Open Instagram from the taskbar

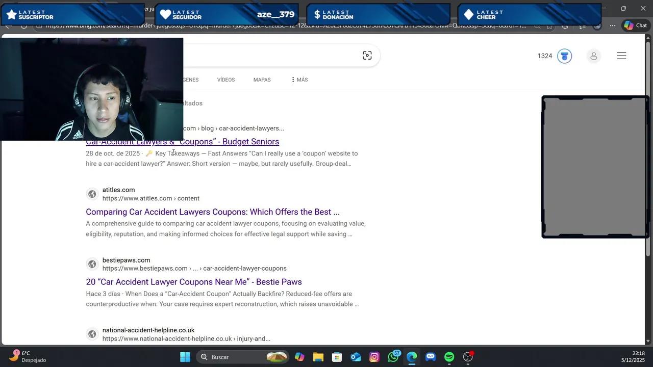[374, 357]
